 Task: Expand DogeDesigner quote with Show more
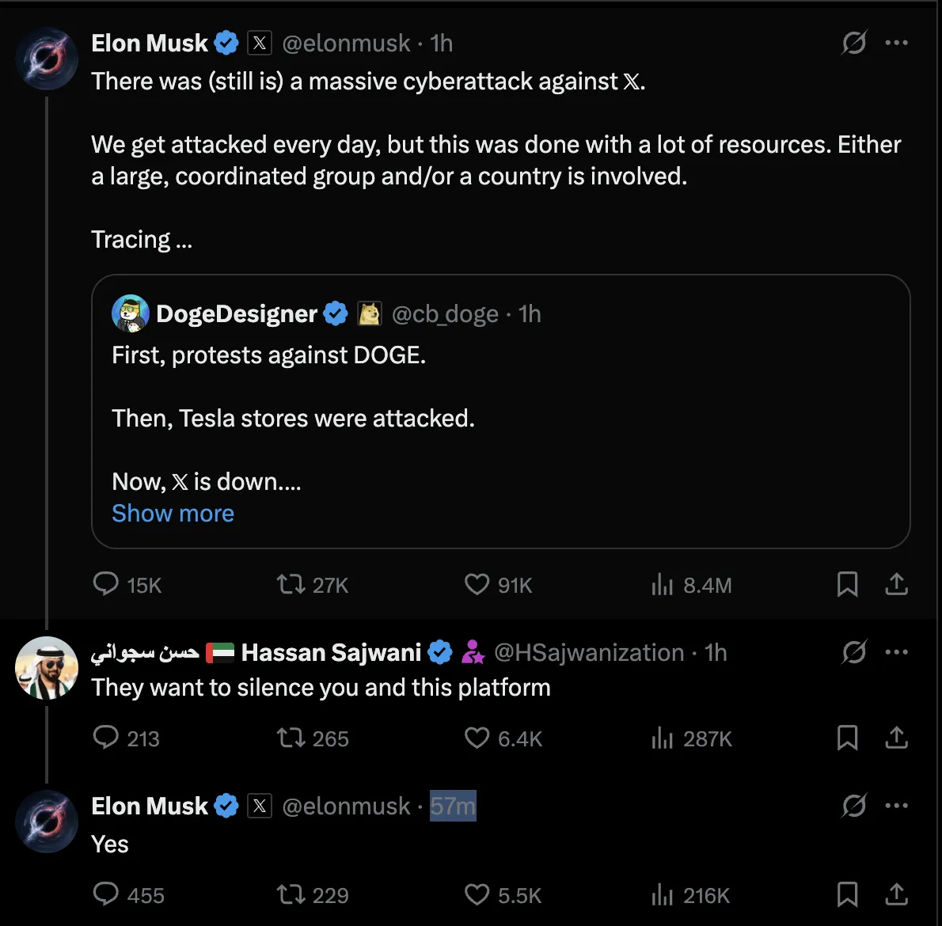click(173, 514)
